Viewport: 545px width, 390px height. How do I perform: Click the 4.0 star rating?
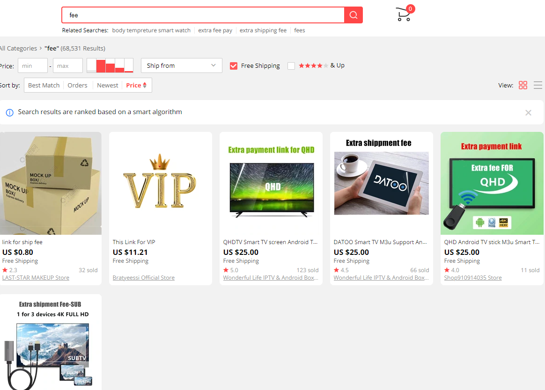tap(452, 270)
